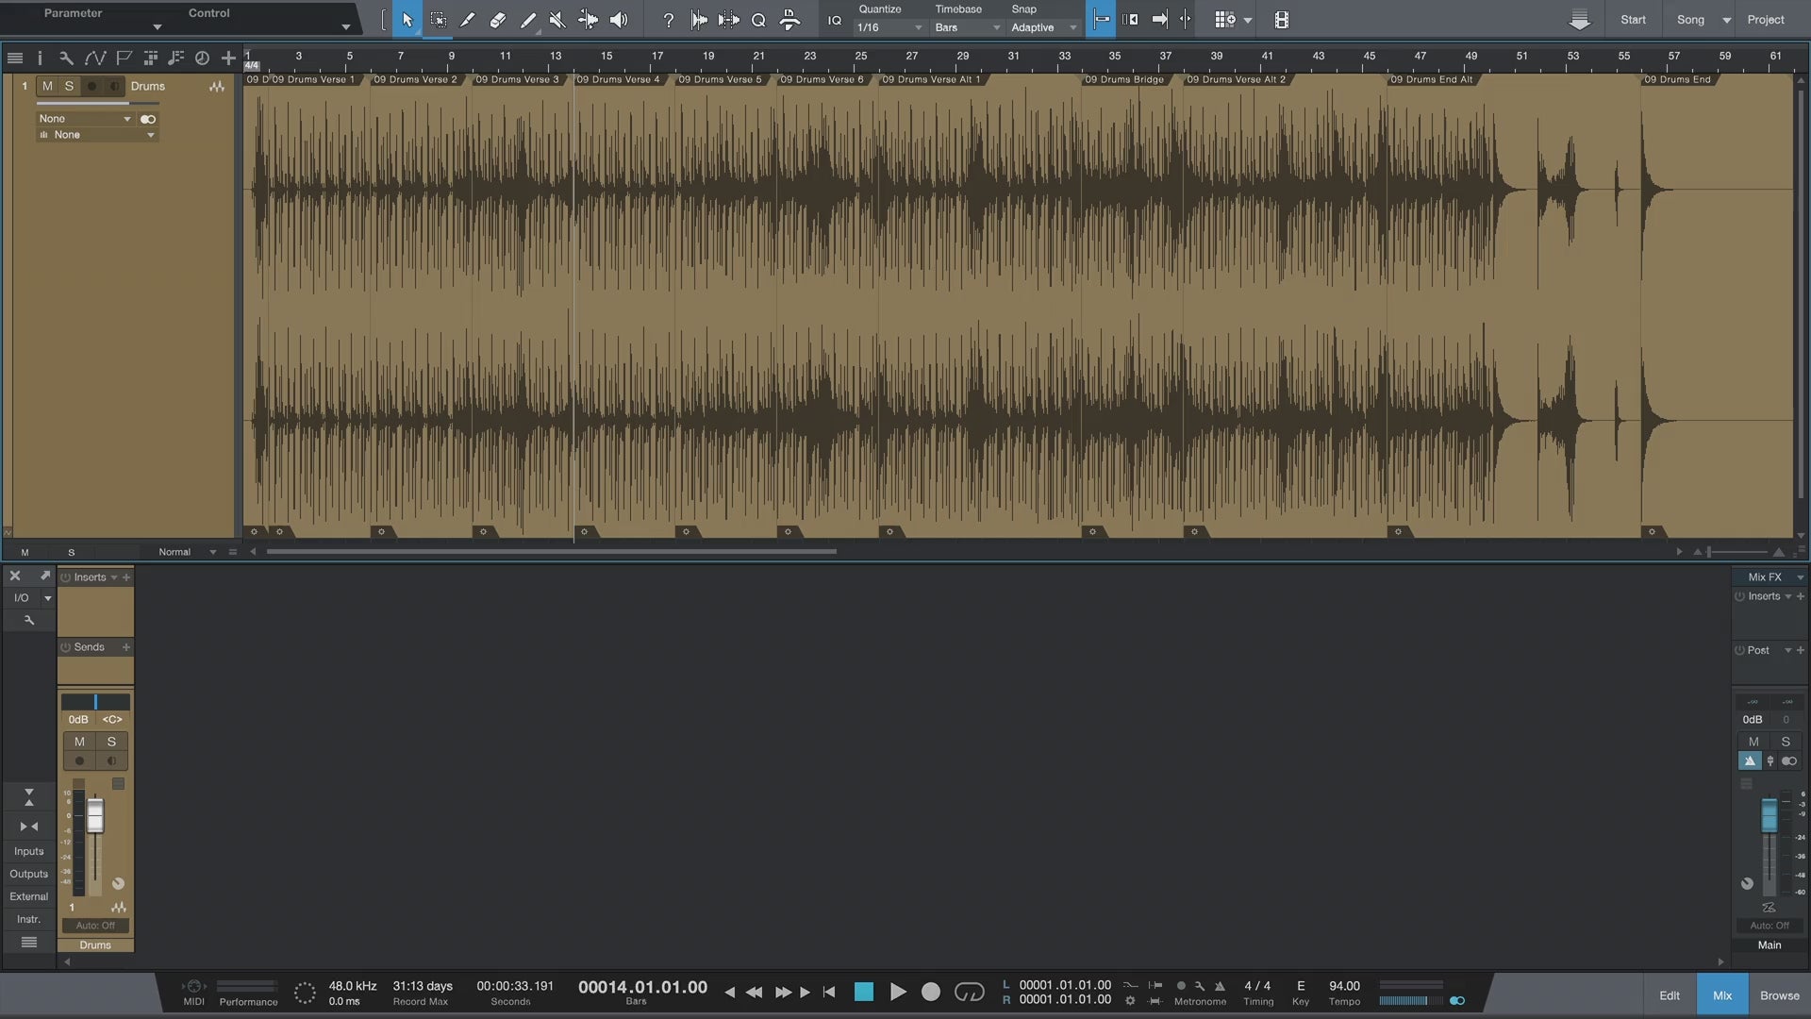Open the Video player filmstrip icon
This screenshot has height=1019, width=1811.
pos(1281,20)
